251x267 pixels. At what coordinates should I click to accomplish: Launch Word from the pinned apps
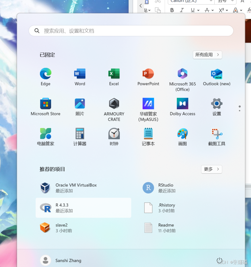[80, 77]
